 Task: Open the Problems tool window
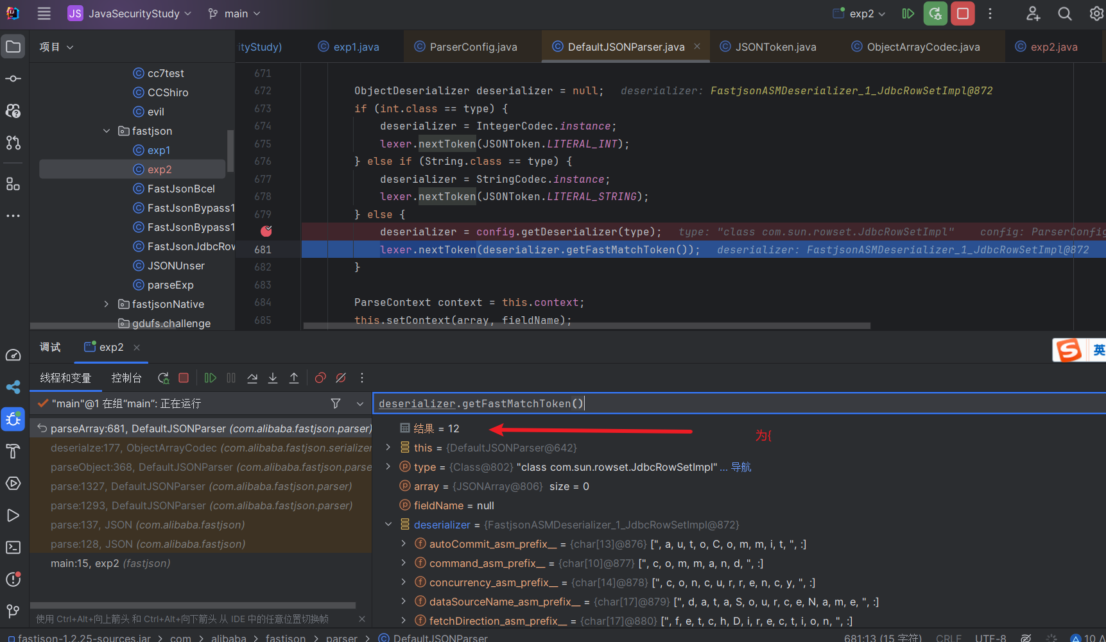(13, 579)
